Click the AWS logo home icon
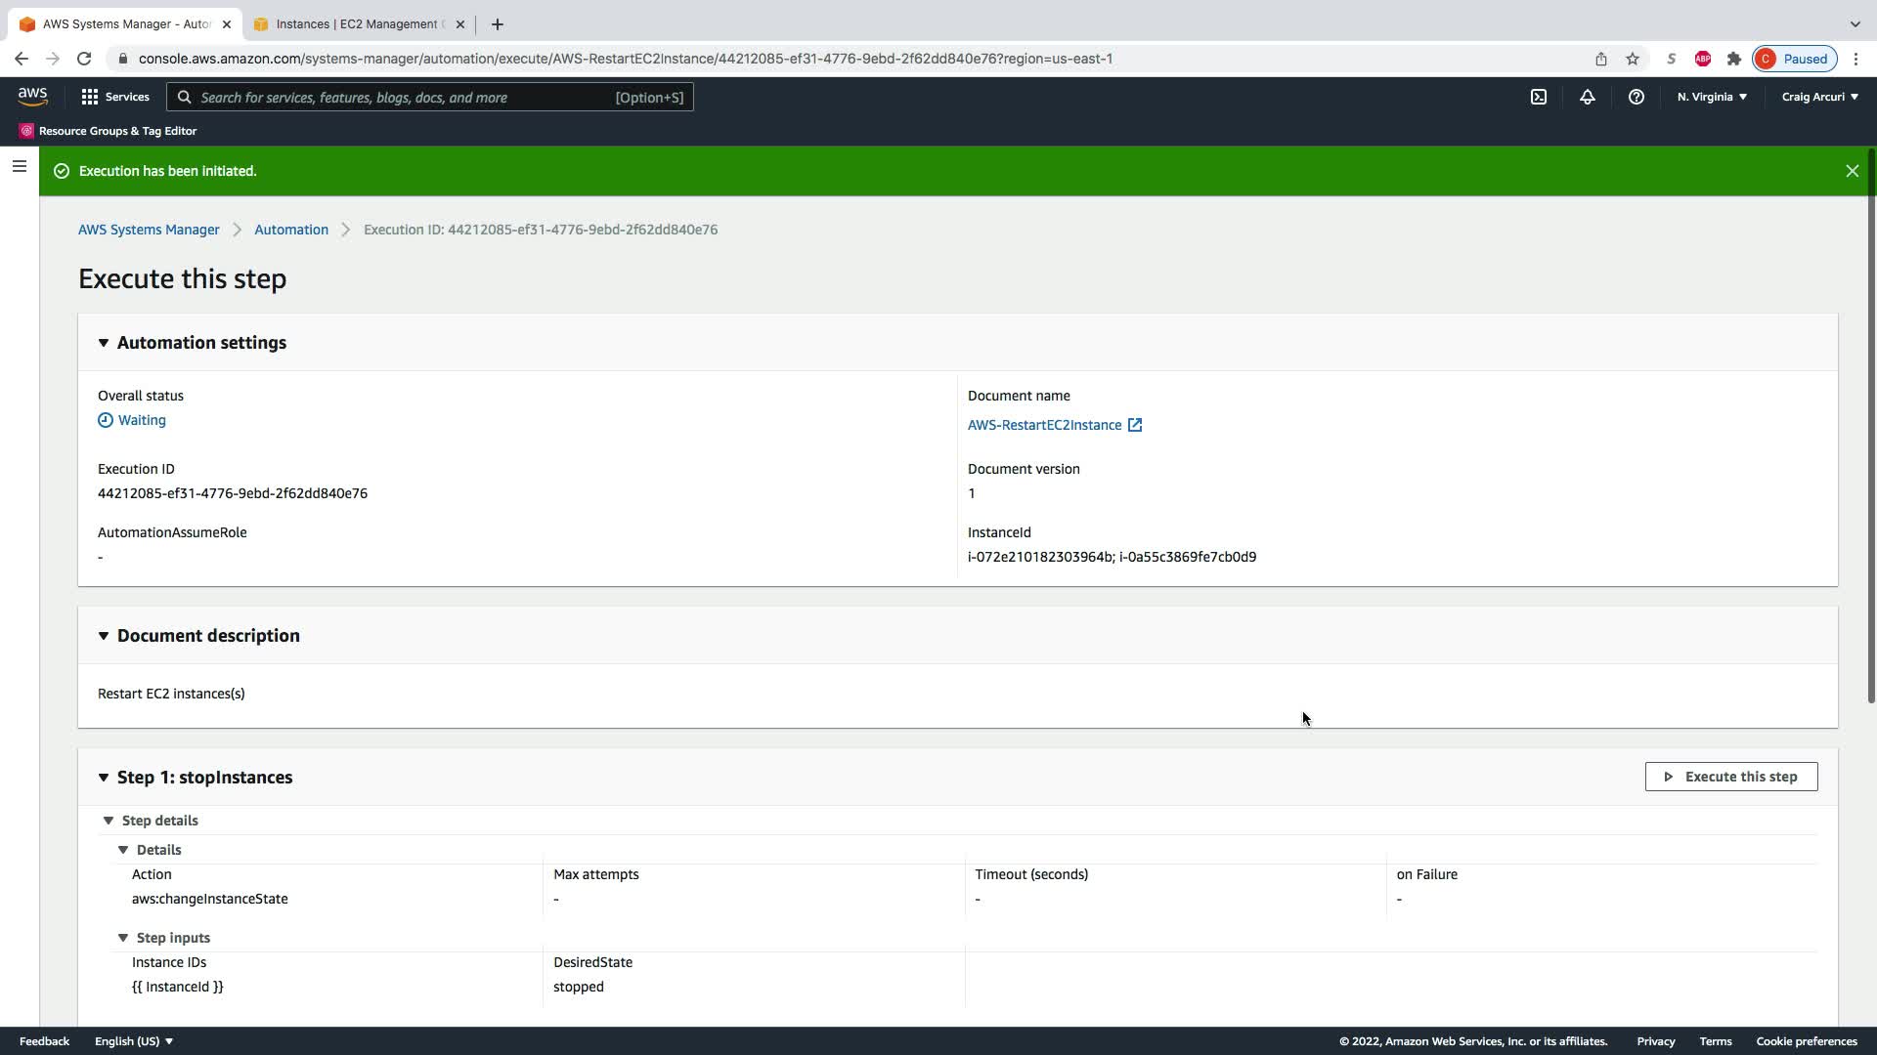This screenshot has height=1055, width=1877. point(32,96)
